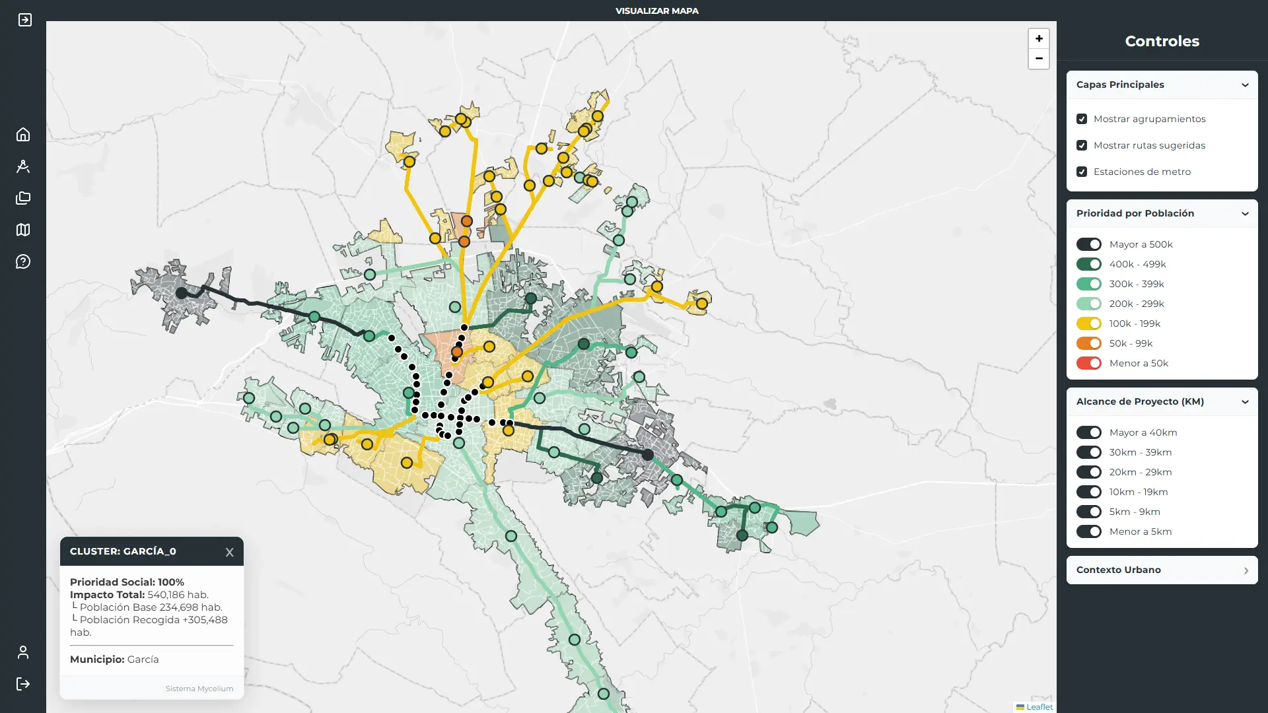1268x713 pixels.
Task: Toggle Menor a 5km range switch
Action: (1089, 531)
